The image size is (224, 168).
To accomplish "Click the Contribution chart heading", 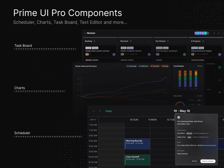I will (179, 66).
